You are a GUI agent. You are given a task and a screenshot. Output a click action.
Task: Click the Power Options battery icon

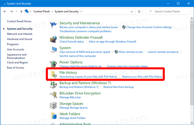pos(53,64)
